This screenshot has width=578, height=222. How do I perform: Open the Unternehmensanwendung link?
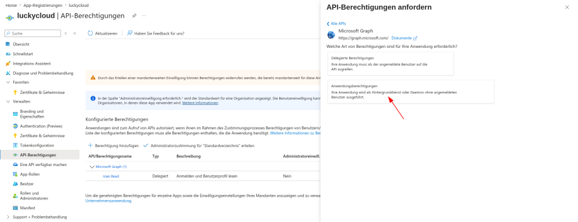tap(109, 201)
